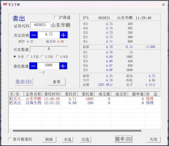Screen dimensions: 169x146
Task: Select the 1/3仓 radio option
Action: pyautogui.click(x=42, y=56)
